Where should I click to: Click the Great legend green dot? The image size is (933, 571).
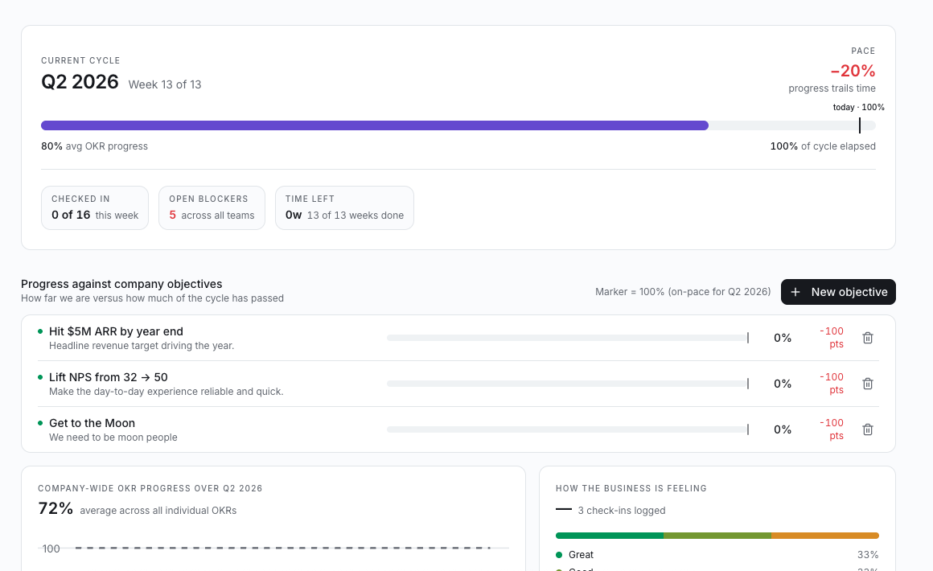tap(559, 555)
